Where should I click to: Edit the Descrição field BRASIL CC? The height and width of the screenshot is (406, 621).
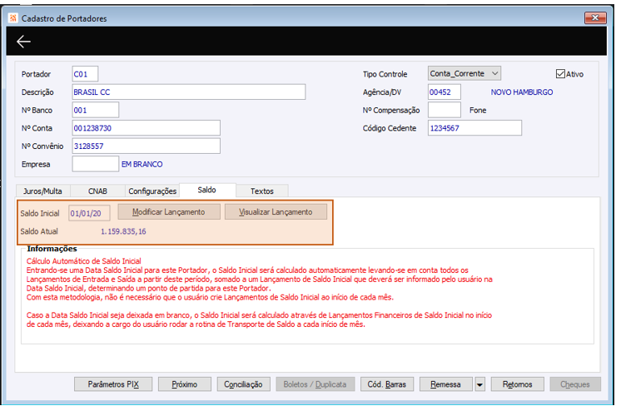pos(188,92)
